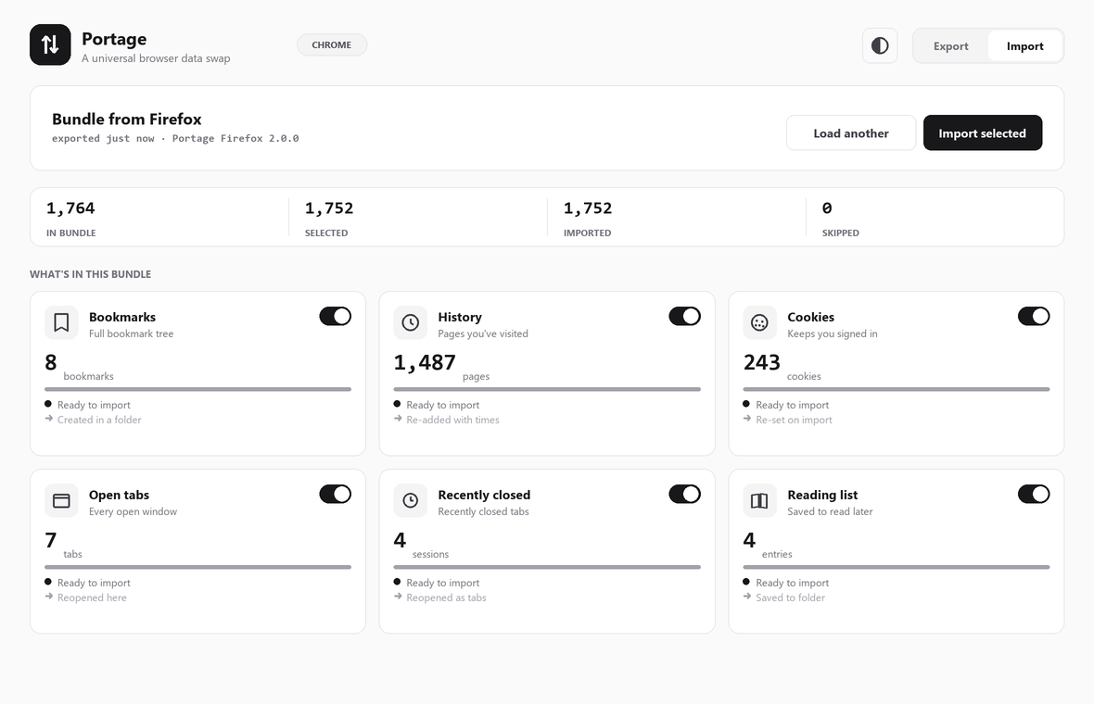Click the Load another button
Image resolution: width=1094 pixels, height=704 pixels.
[851, 133]
